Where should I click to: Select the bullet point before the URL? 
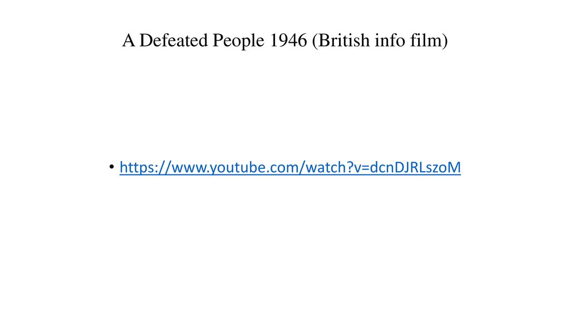tap(111, 167)
